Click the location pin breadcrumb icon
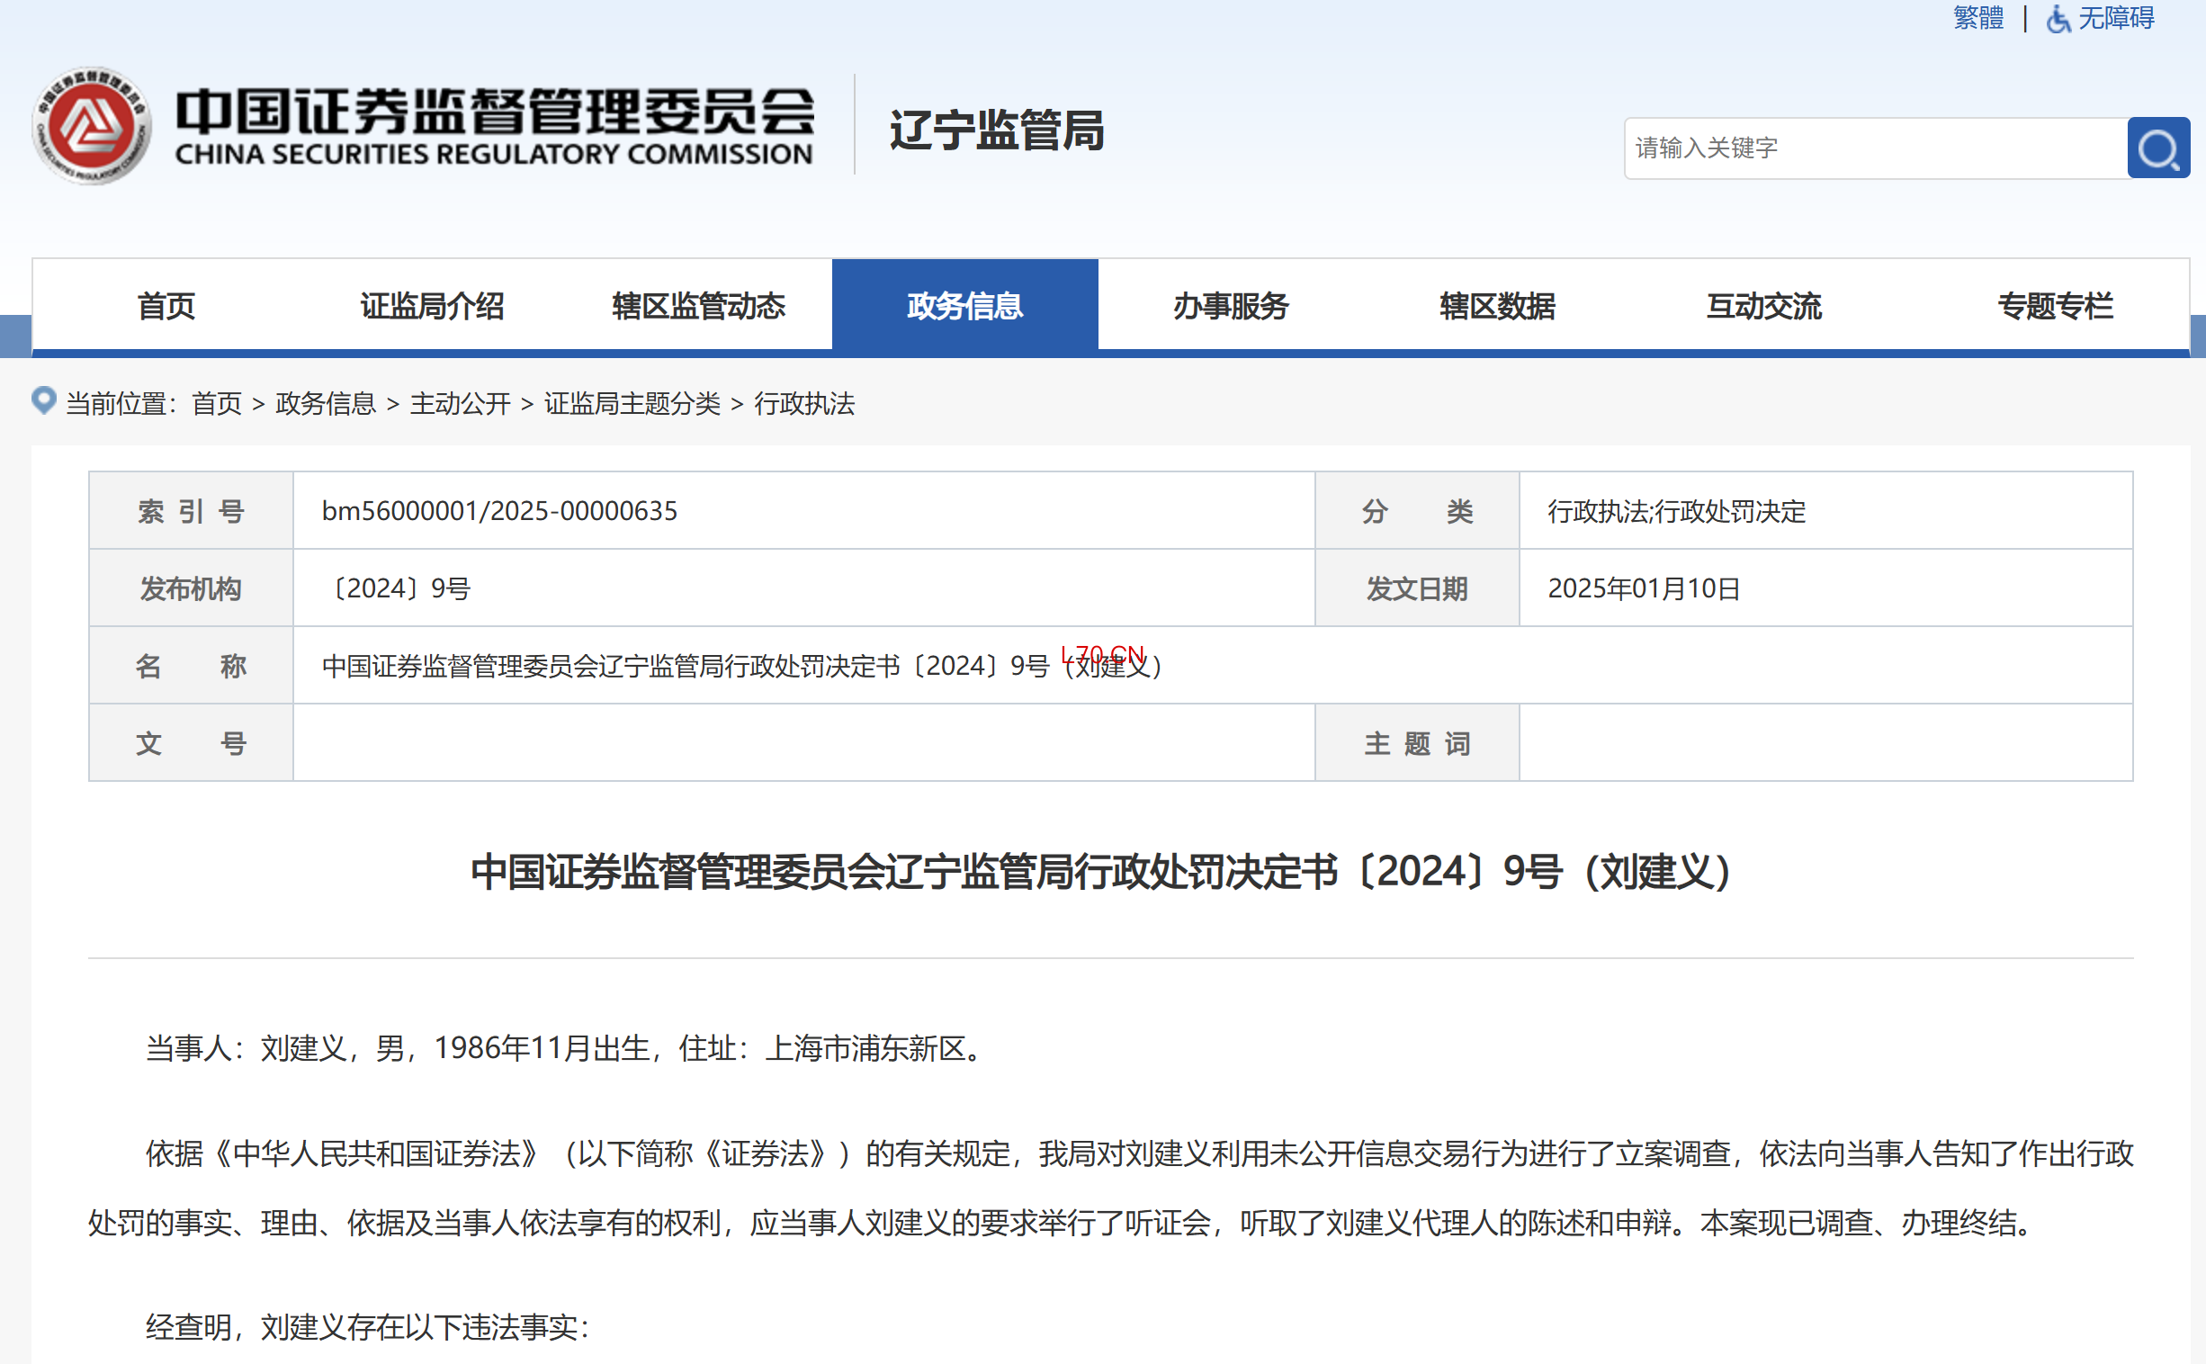The image size is (2206, 1364). coord(43,400)
